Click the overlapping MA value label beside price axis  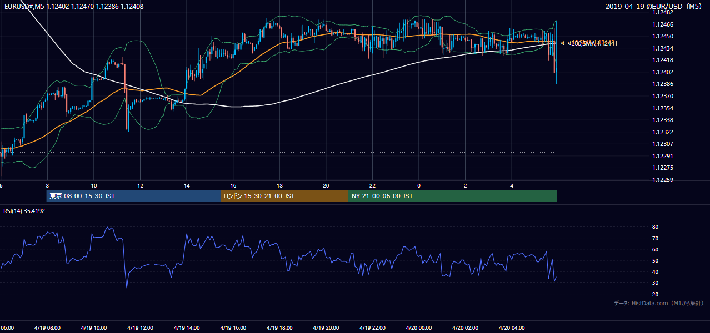click(589, 43)
